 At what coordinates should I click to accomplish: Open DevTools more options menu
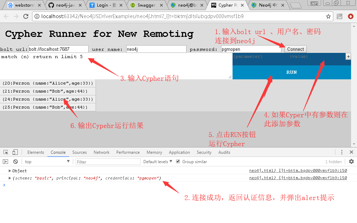(342, 152)
